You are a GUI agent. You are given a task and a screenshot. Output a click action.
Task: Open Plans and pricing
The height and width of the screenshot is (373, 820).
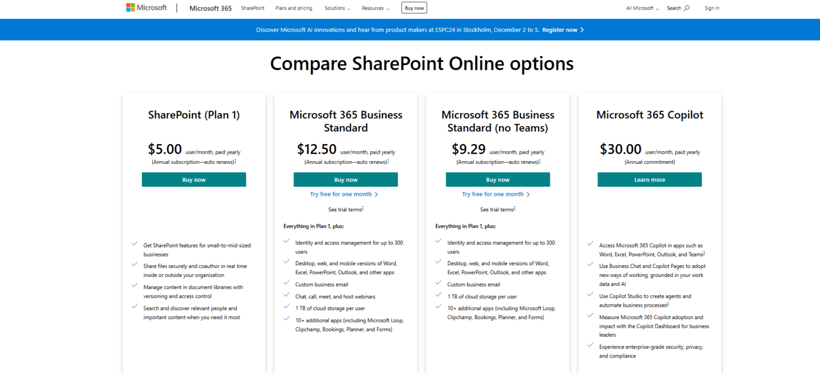click(x=294, y=8)
